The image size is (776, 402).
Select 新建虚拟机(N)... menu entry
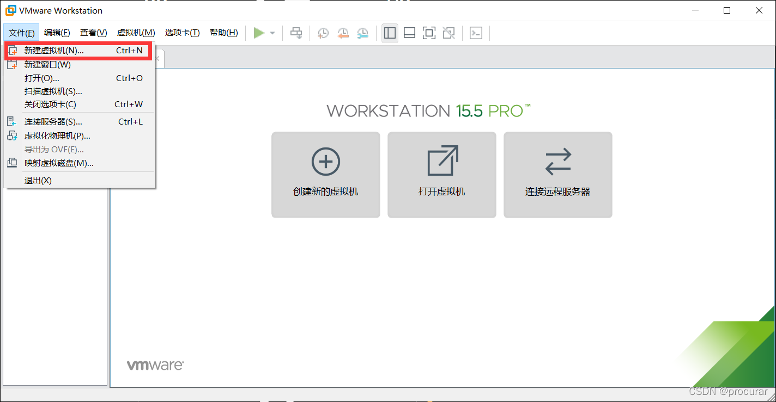[80, 51]
